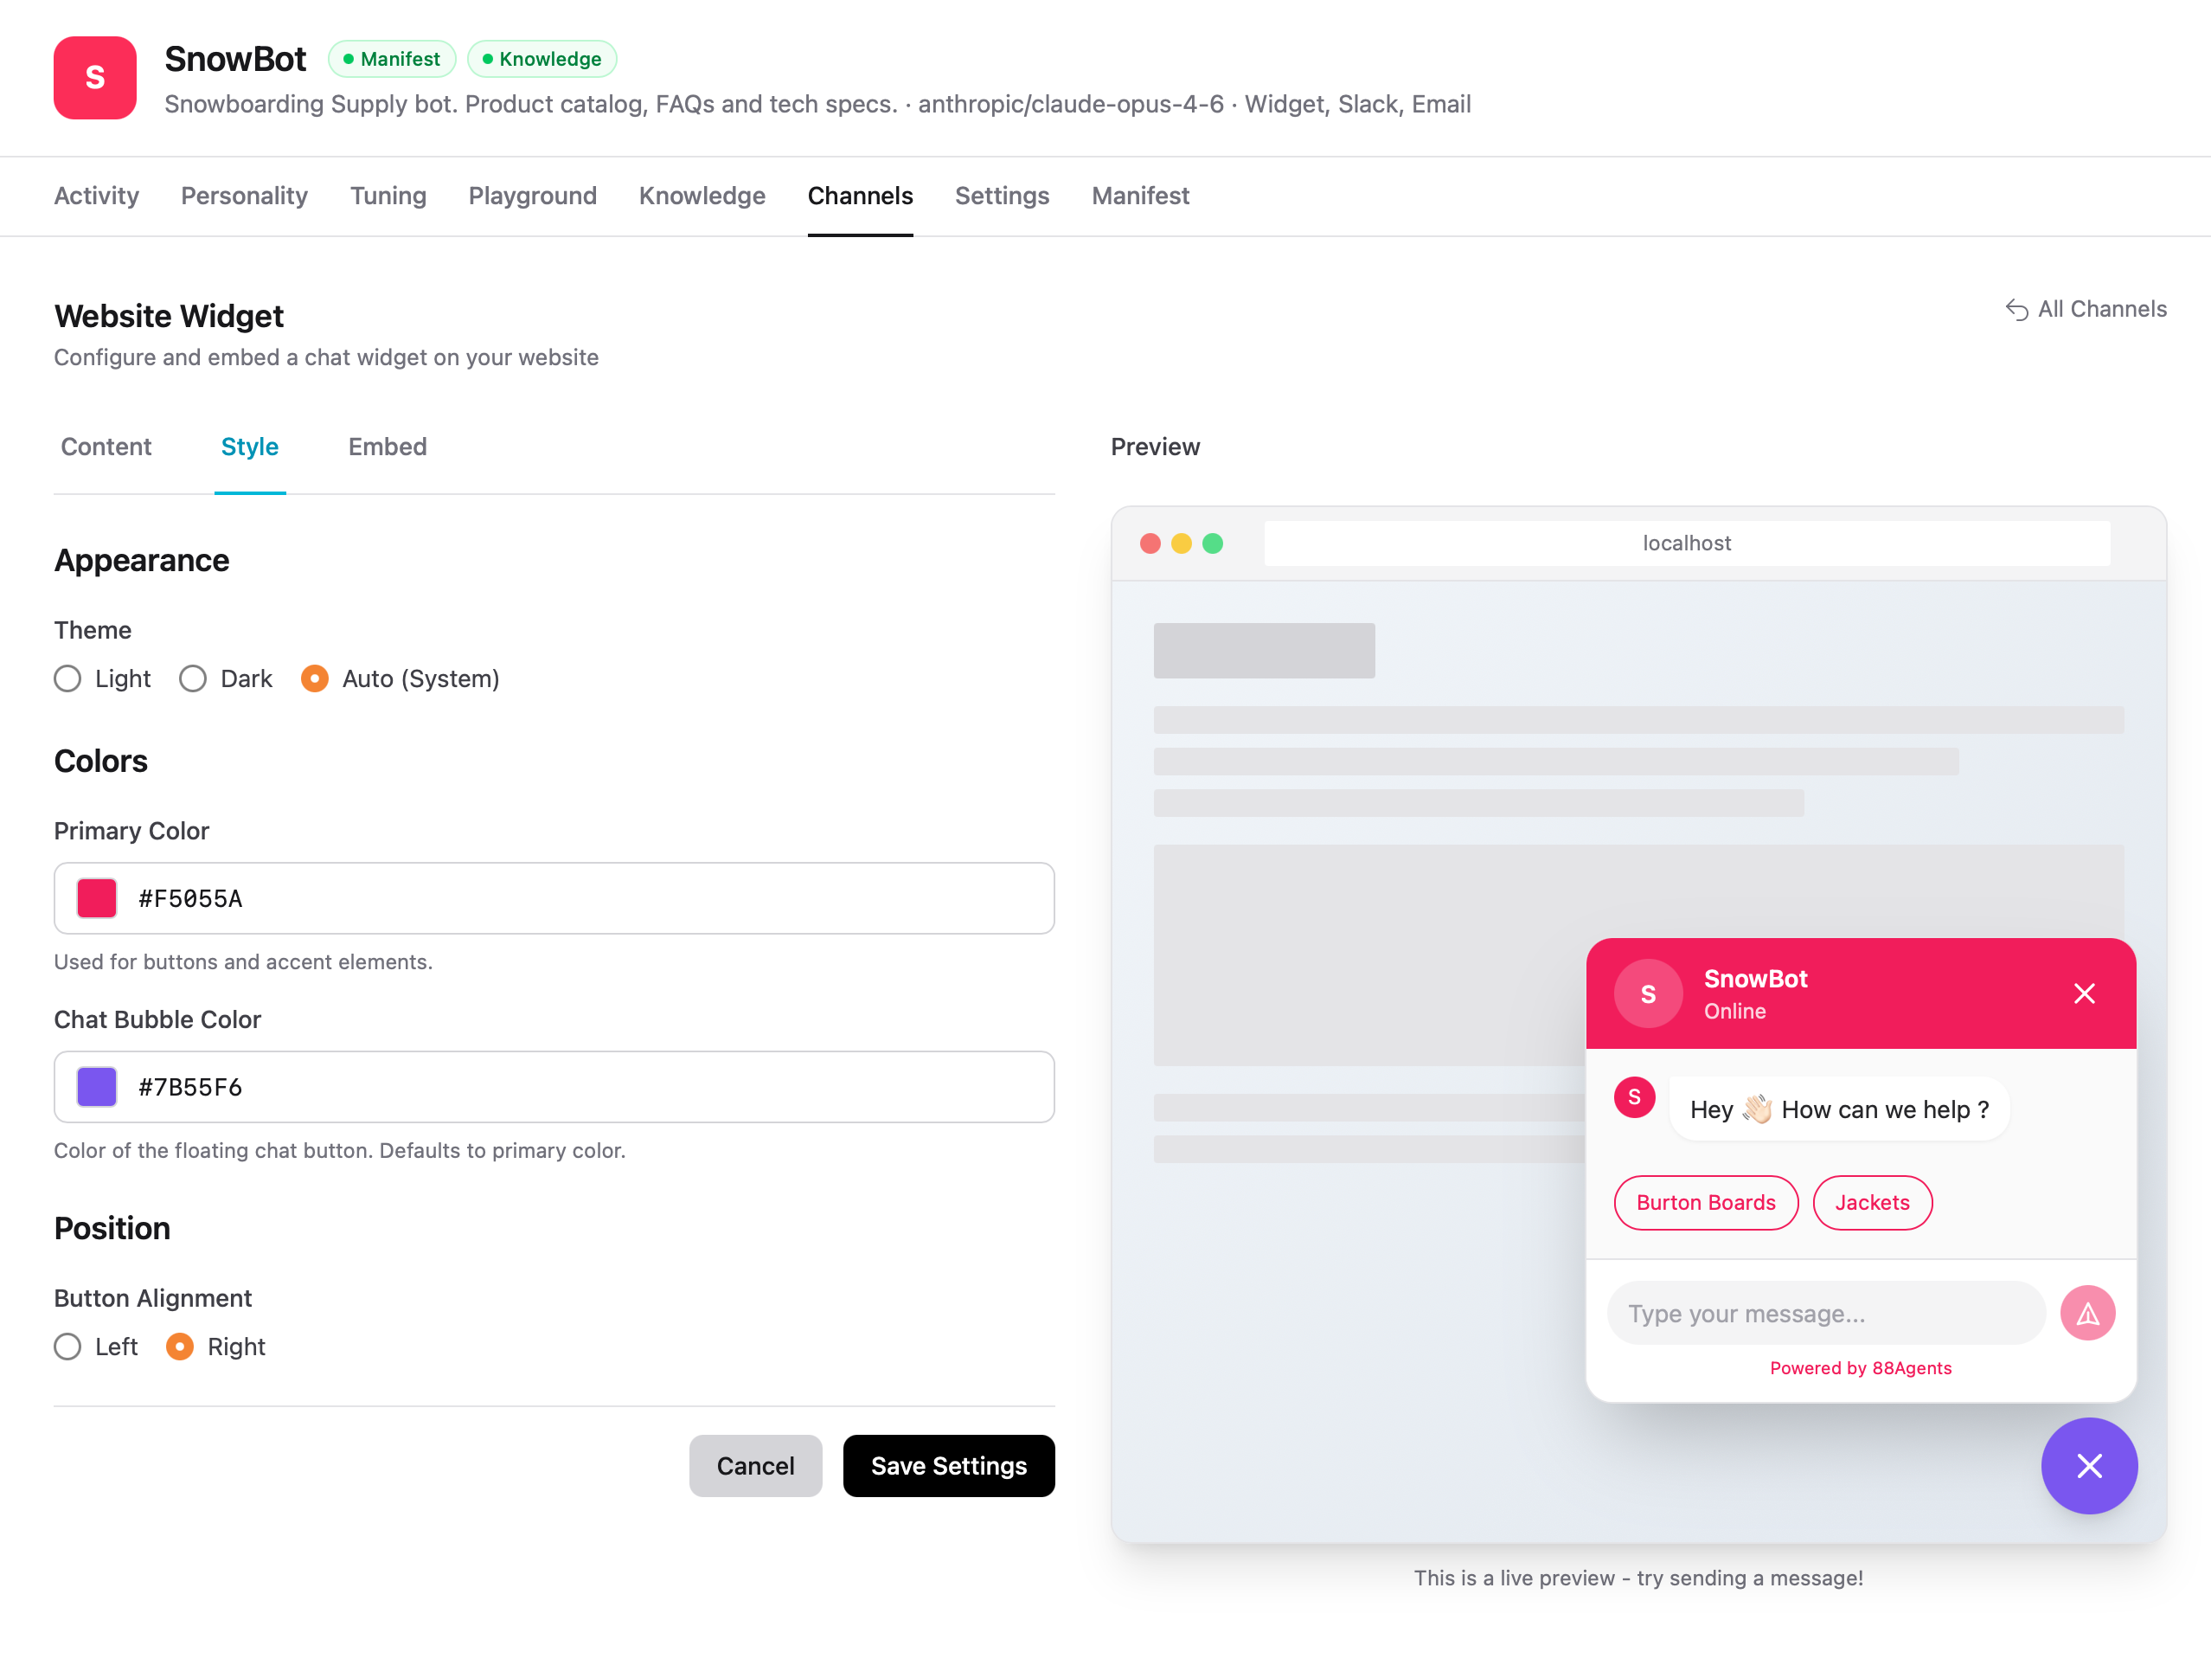Screen dimensions: 2211x1665
Task: Open the Playground section
Action: point(533,196)
